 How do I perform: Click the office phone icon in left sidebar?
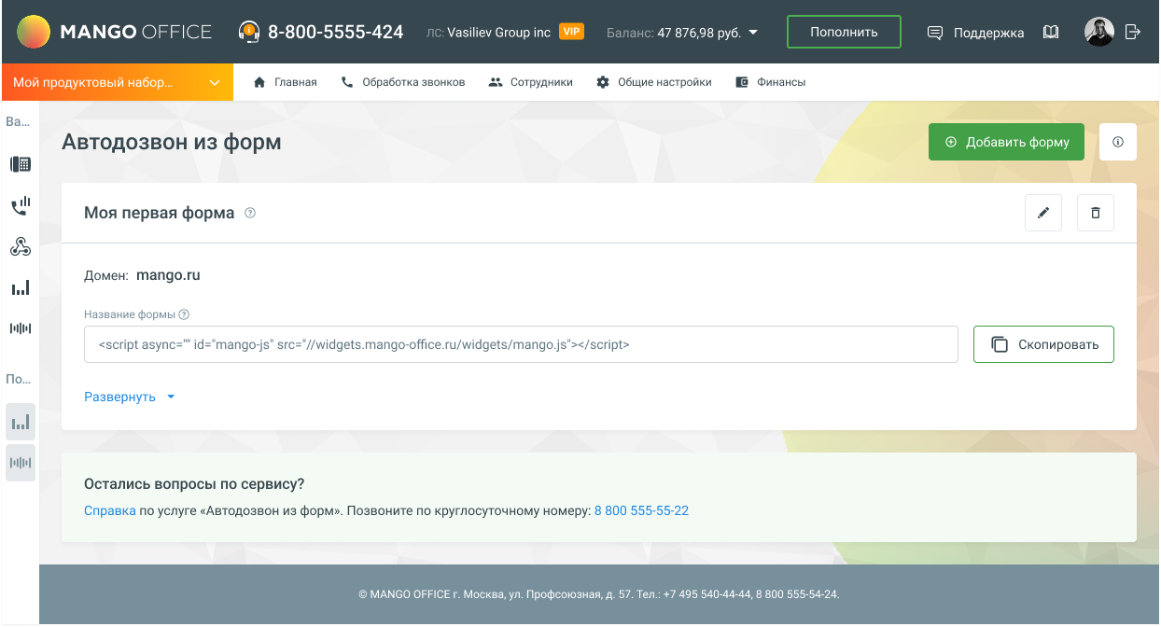20,165
